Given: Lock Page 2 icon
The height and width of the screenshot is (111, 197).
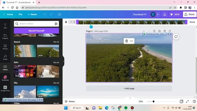Looking at the screenshot, I should point(154,31).
